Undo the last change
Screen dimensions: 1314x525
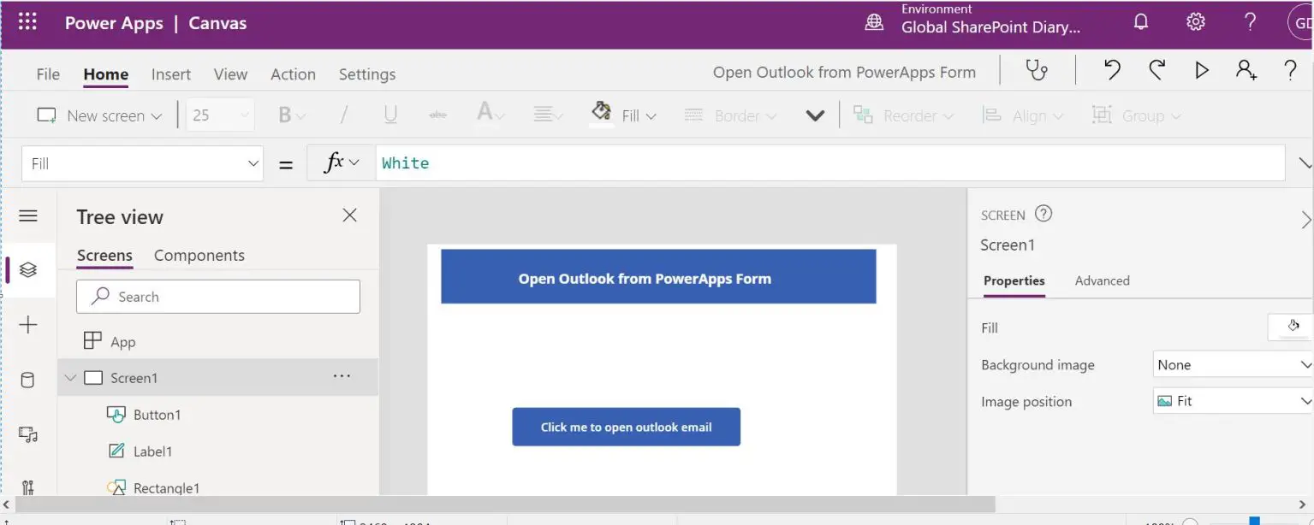tap(1112, 72)
